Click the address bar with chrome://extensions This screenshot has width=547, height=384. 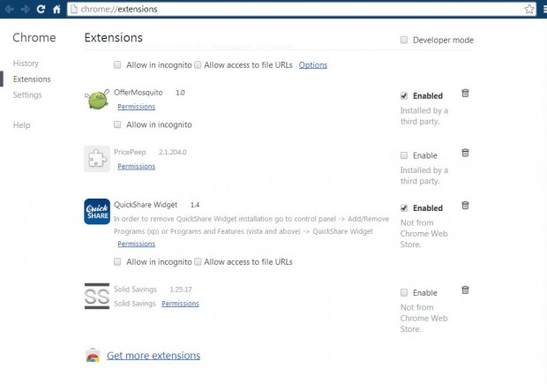point(300,9)
